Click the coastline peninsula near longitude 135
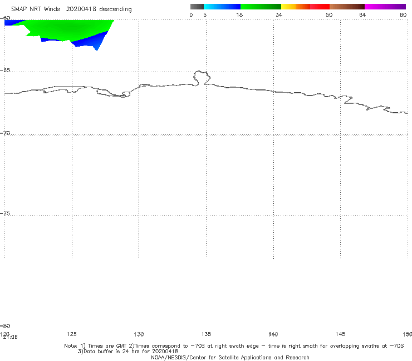412x361 pixels. pyautogui.click(x=202, y=78)
